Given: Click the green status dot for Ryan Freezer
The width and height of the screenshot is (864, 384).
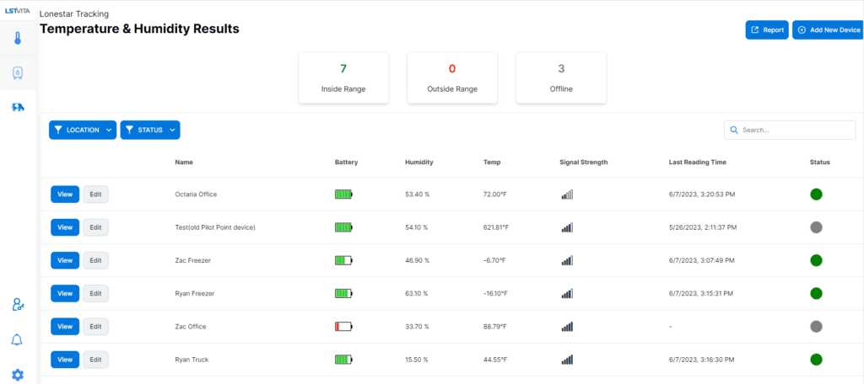Looking at the screenshot, I should [816, 293].
